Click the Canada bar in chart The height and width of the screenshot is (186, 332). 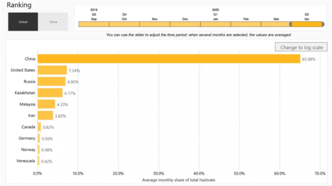pyautogui.click(x=39, y=127)
